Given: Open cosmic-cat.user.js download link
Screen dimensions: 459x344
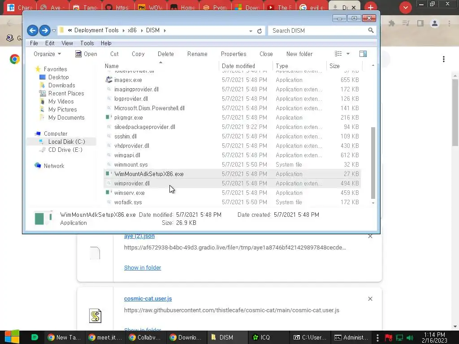Looking at the screenshot, I should (148, 299).
